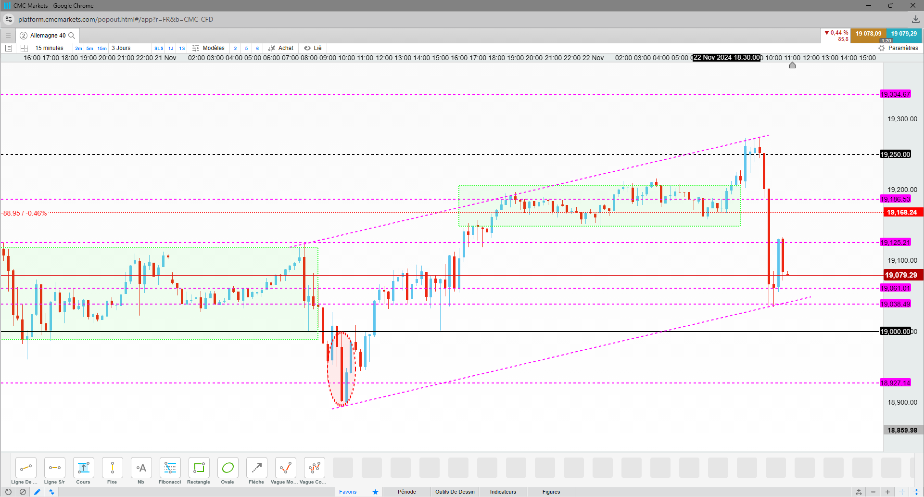Switch to the 5m timeframe
Viewport: 924px width, 497px height.
click(90, 49)
